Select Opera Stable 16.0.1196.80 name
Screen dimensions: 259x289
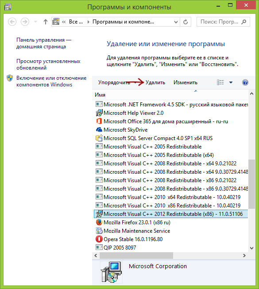tap(133, 239)
